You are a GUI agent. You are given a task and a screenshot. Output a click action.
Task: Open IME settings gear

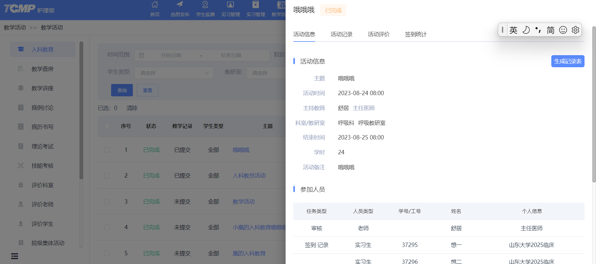[576, 30]
